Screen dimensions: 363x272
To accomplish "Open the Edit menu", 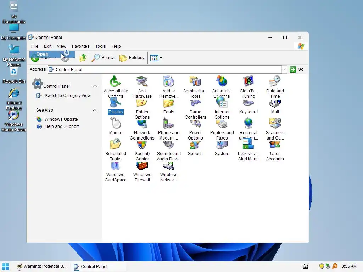I will (48, 46).
